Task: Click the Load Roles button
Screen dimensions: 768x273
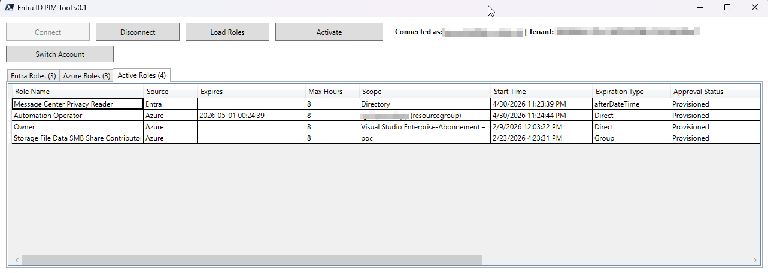Action: point(227,32)
